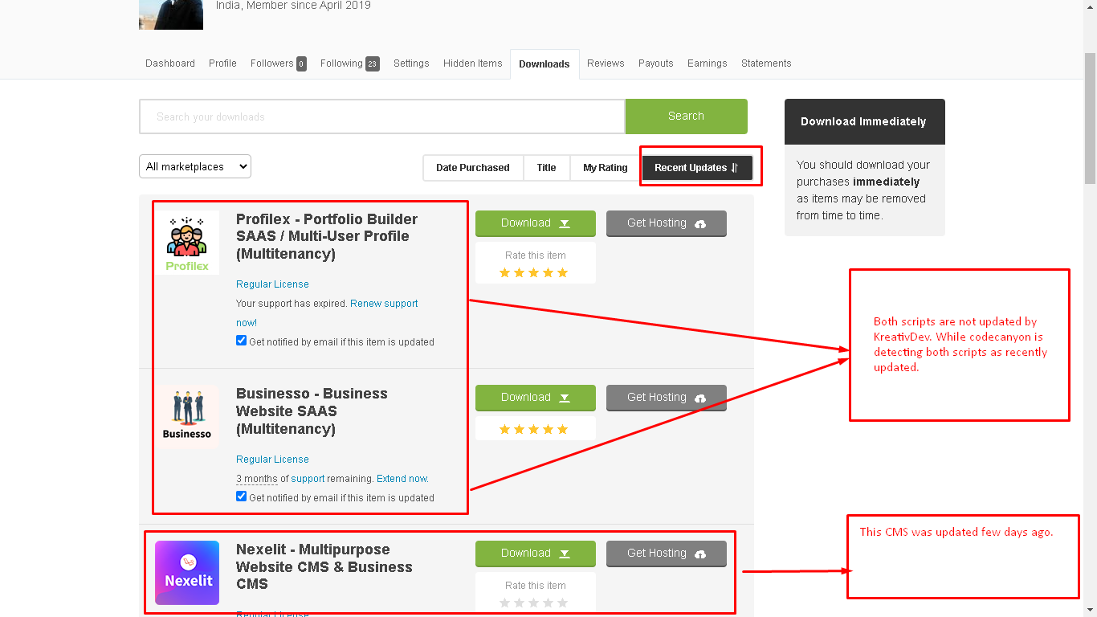Sort by Date Purchased

pyautogui.click(x=473, y=168)
